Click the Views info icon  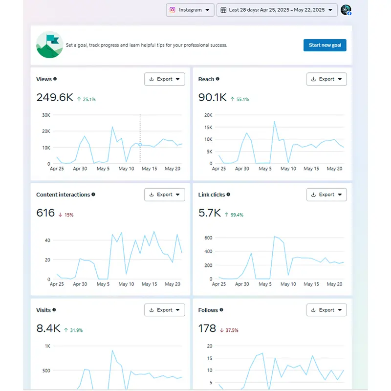tap(55, 79)
